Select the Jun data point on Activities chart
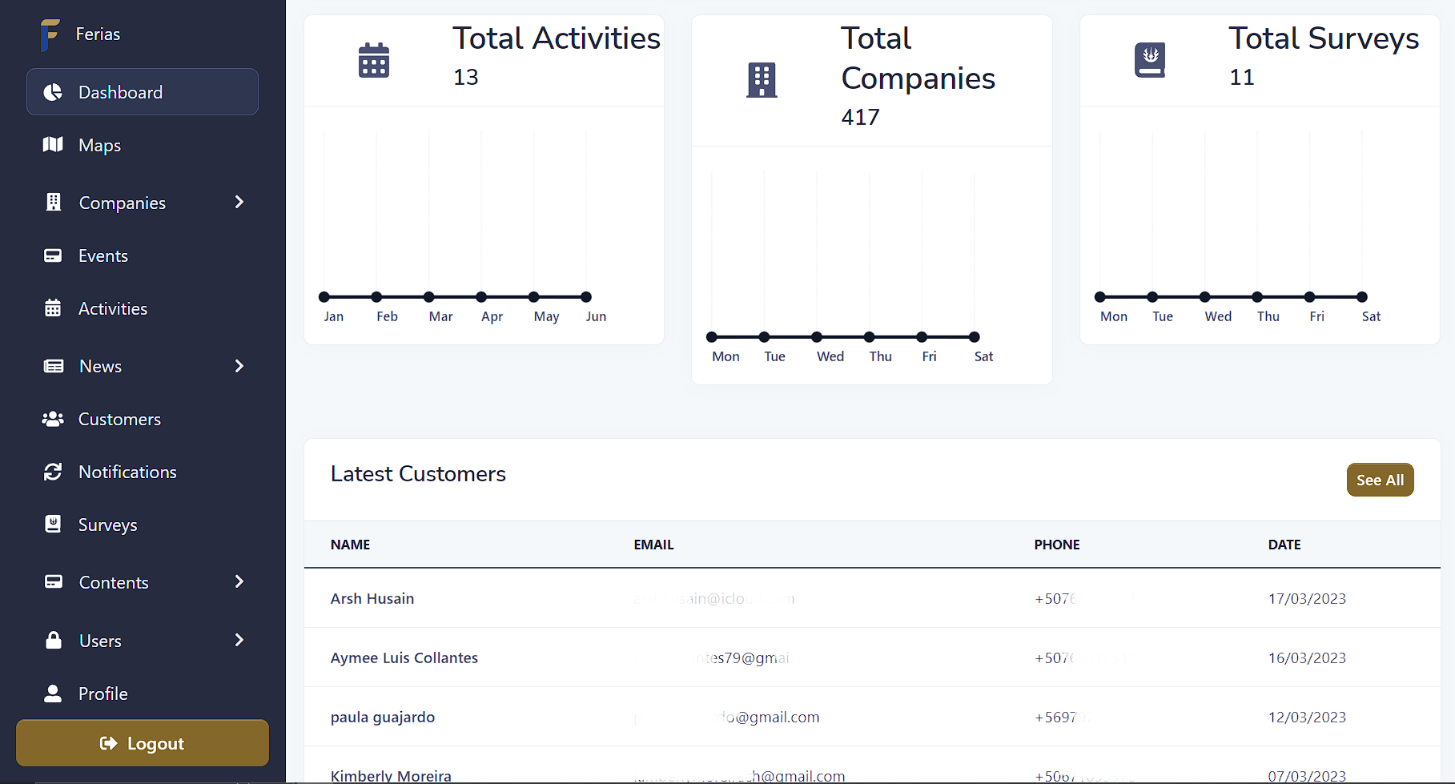Screen dimensions: 1455x784 (586, 297)
